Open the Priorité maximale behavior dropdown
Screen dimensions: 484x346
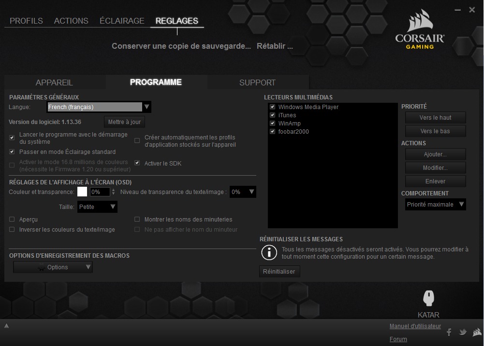pyautogui.click(x=435, y=205)
